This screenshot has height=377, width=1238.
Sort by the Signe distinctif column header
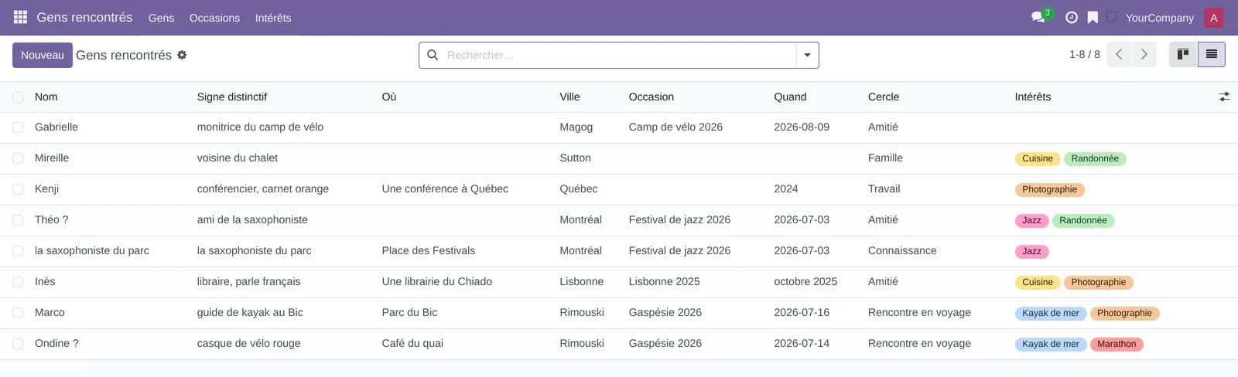click(x=232, y=97)
